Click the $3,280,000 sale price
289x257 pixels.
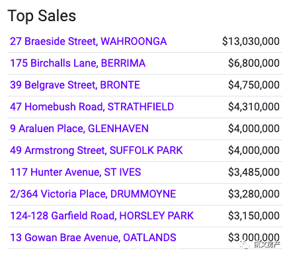point(254,194)
